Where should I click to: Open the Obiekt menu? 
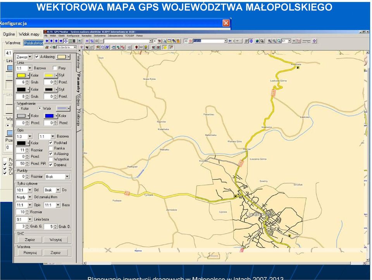click(x=62, y=36)
